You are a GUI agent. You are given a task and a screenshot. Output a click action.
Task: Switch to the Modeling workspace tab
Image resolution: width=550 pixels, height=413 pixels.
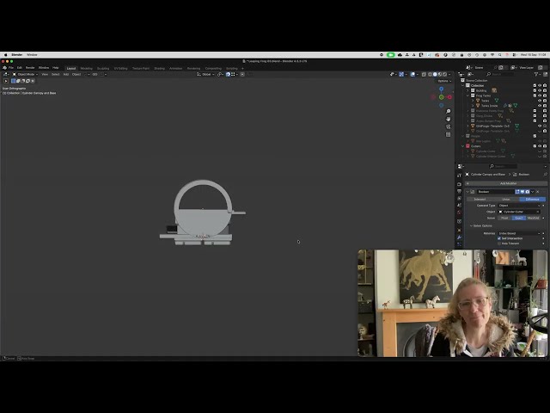(x=86, y=69)
